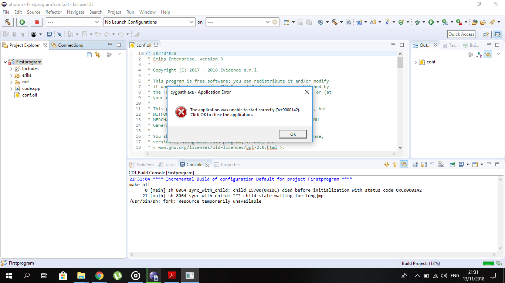Click OK in cygpath.exe error dialog
The width and height of the screenshot is (505, 283).
tap(293, 134)
